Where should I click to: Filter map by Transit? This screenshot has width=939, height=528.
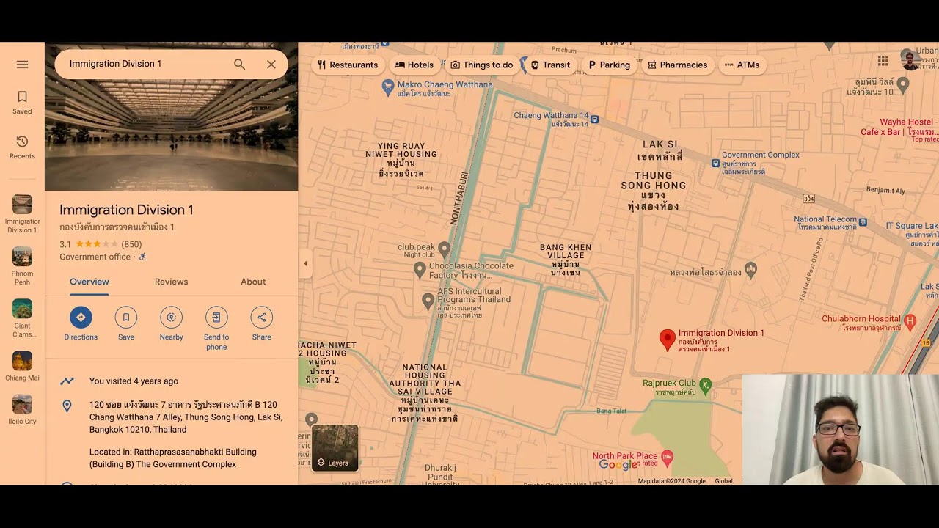(x=550, y=65)
